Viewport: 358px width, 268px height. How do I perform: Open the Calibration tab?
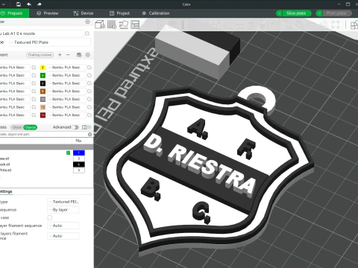point(156,13)
